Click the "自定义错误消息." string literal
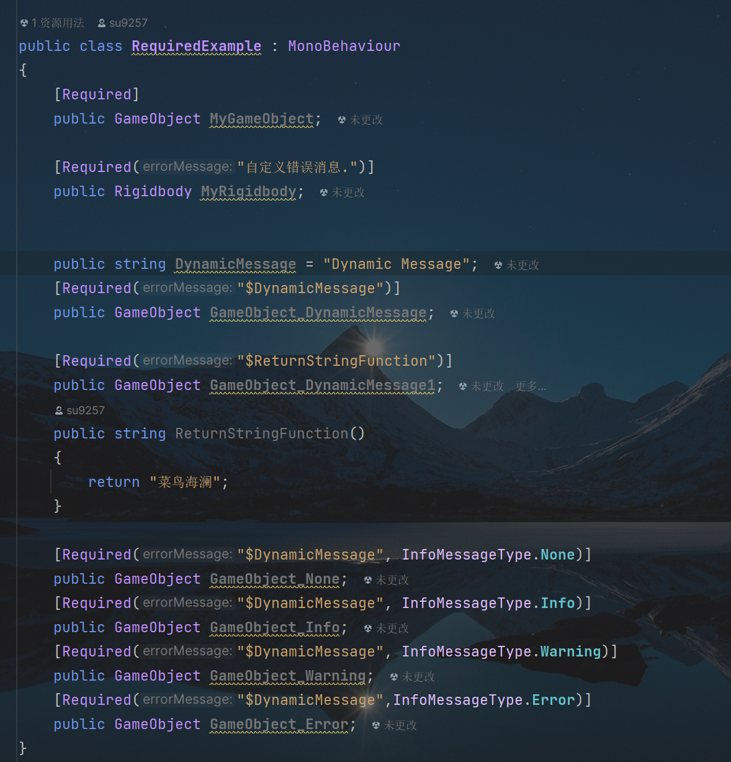This screenshot has height=762, width=731. 297,167
